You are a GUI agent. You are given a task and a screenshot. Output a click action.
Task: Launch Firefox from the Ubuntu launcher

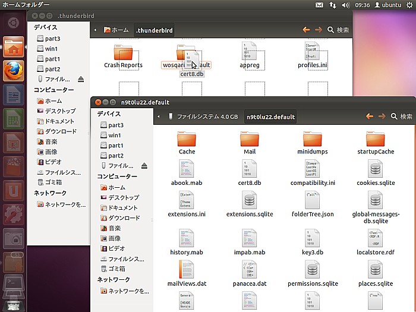pyautogui.click(x=13, y=71)
